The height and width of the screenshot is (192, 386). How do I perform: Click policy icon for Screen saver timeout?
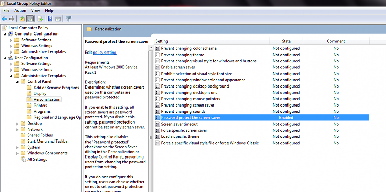click(x=158, y=124)
